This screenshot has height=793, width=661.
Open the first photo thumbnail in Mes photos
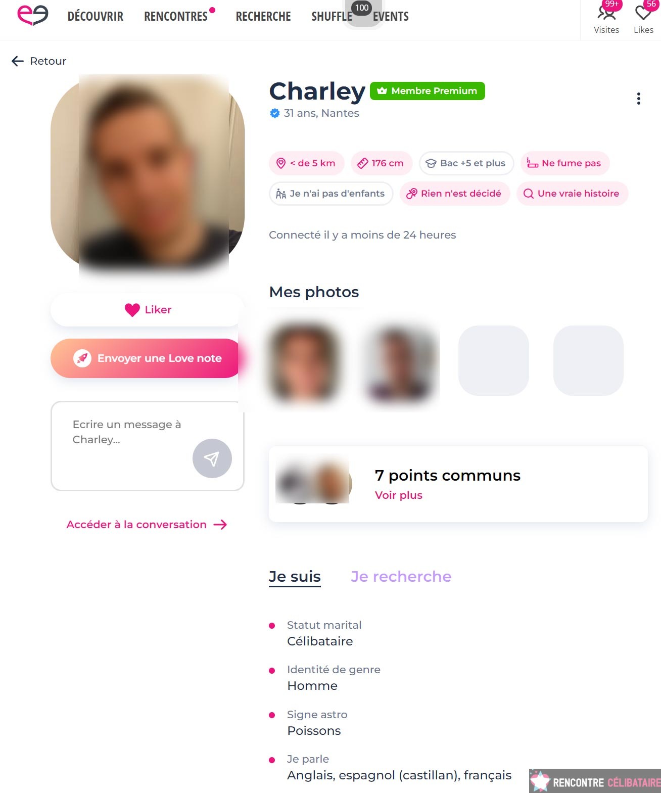[304, 363]
